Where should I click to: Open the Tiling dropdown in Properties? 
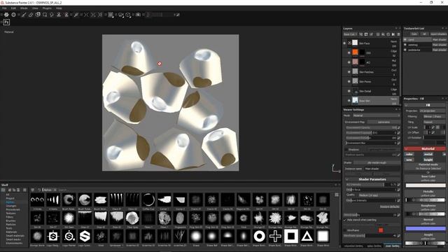pos(434,122)
